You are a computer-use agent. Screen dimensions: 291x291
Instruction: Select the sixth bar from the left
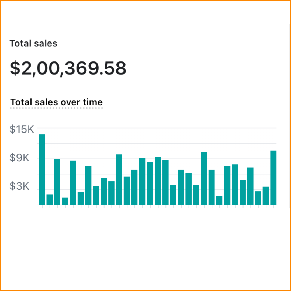pos(81,199)
